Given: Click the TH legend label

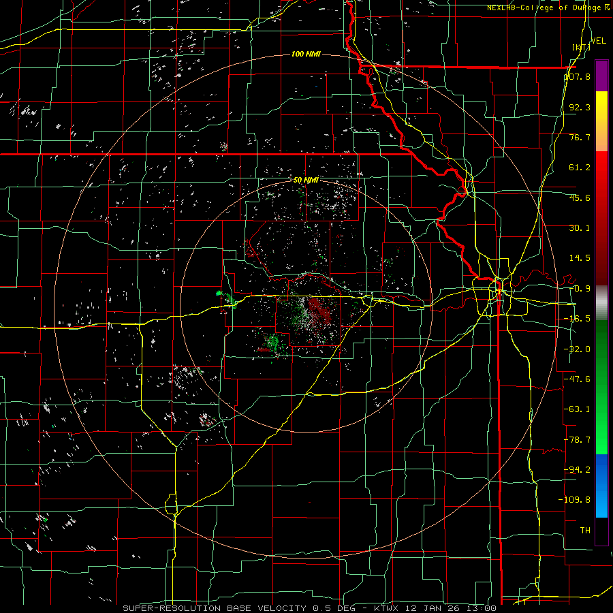Looking at the screenshot, I should pos(585,531).
